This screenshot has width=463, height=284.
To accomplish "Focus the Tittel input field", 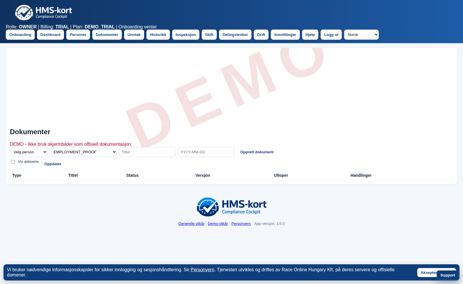I will (147, 152).
